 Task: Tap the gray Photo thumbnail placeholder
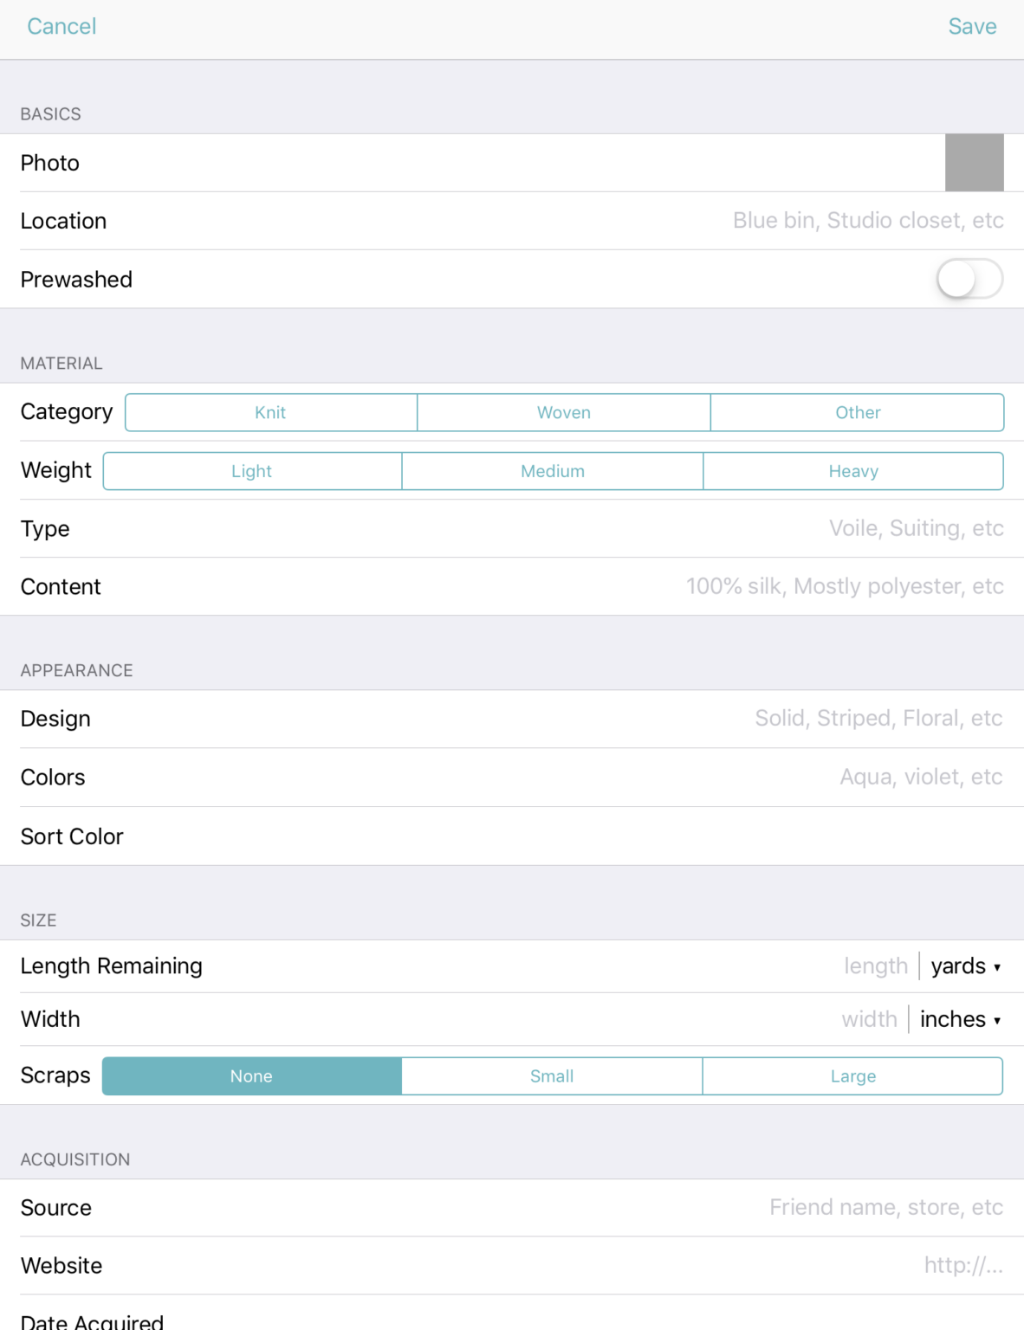coord(974,163)
